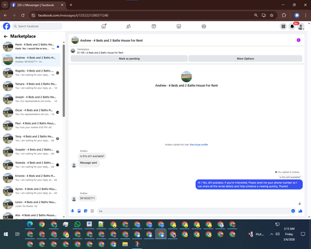Choose a GIF icon
This screenshot has height=249, width=311.
[x=92, y=211]
